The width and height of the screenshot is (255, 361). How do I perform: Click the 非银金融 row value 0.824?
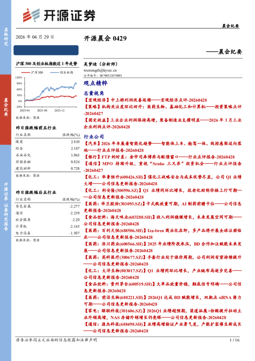(x=75, y=162)
